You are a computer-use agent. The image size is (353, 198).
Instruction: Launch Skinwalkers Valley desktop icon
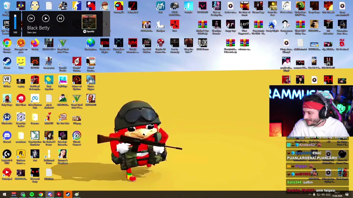[x=119, y=46]
